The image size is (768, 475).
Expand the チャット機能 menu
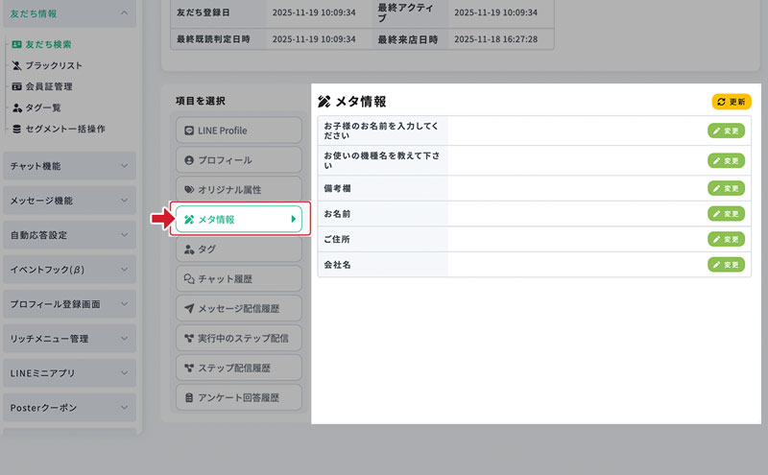pos(124,166)
